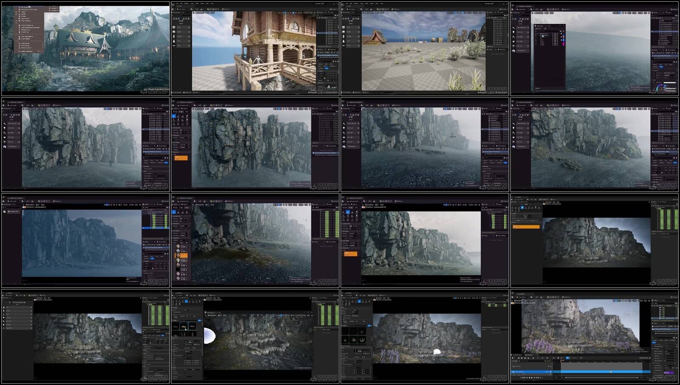The width and height of the screenshot is (680, 385).
Task: Open the Selection Mode dropdown in the wooden house frame
Action: [x=182, y=9]
